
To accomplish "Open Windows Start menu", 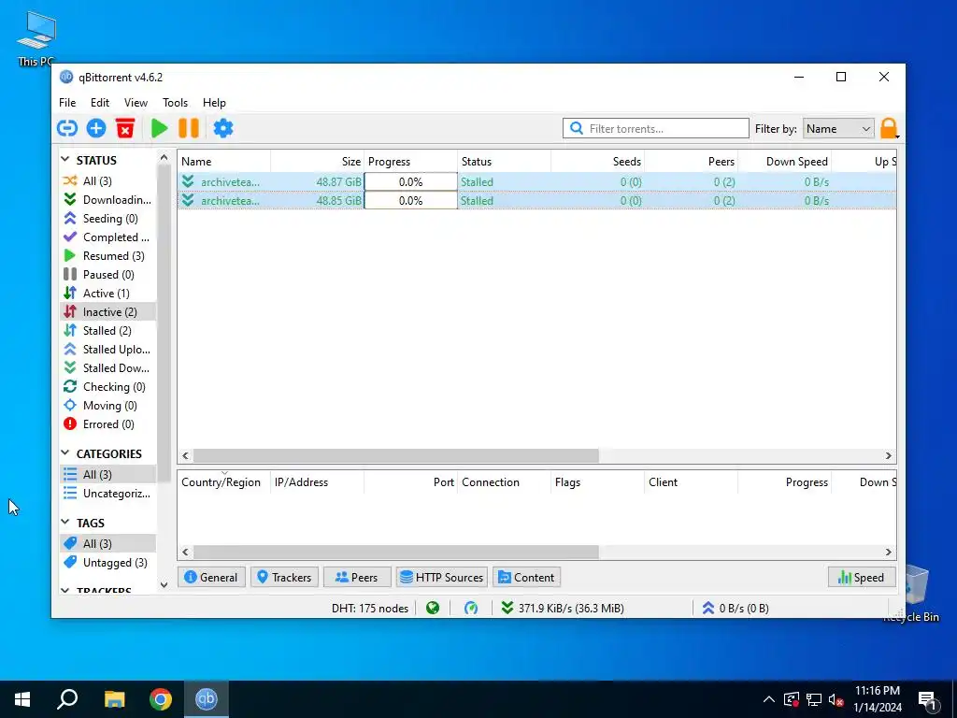I will pos(22,699).
